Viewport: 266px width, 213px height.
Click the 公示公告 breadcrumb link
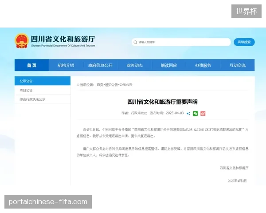(x=126, y=85)
